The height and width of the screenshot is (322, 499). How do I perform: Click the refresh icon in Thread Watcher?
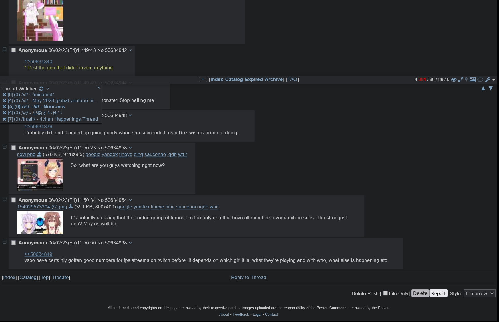click(41, 89)
